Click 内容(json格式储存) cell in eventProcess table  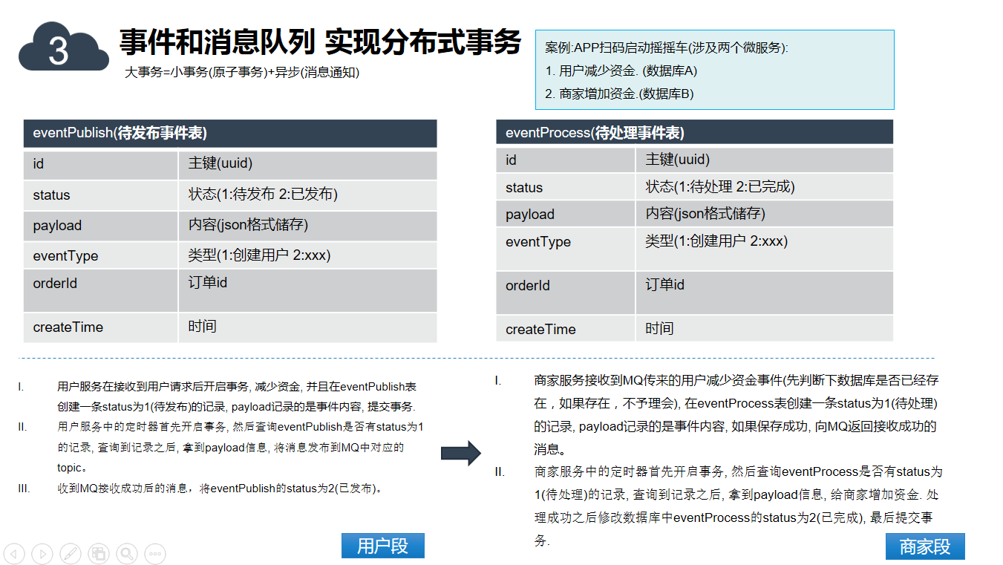[x=765, y=214]
